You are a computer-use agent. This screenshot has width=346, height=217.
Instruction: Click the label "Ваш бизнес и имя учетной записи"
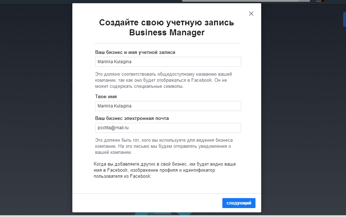click(135, 52)
